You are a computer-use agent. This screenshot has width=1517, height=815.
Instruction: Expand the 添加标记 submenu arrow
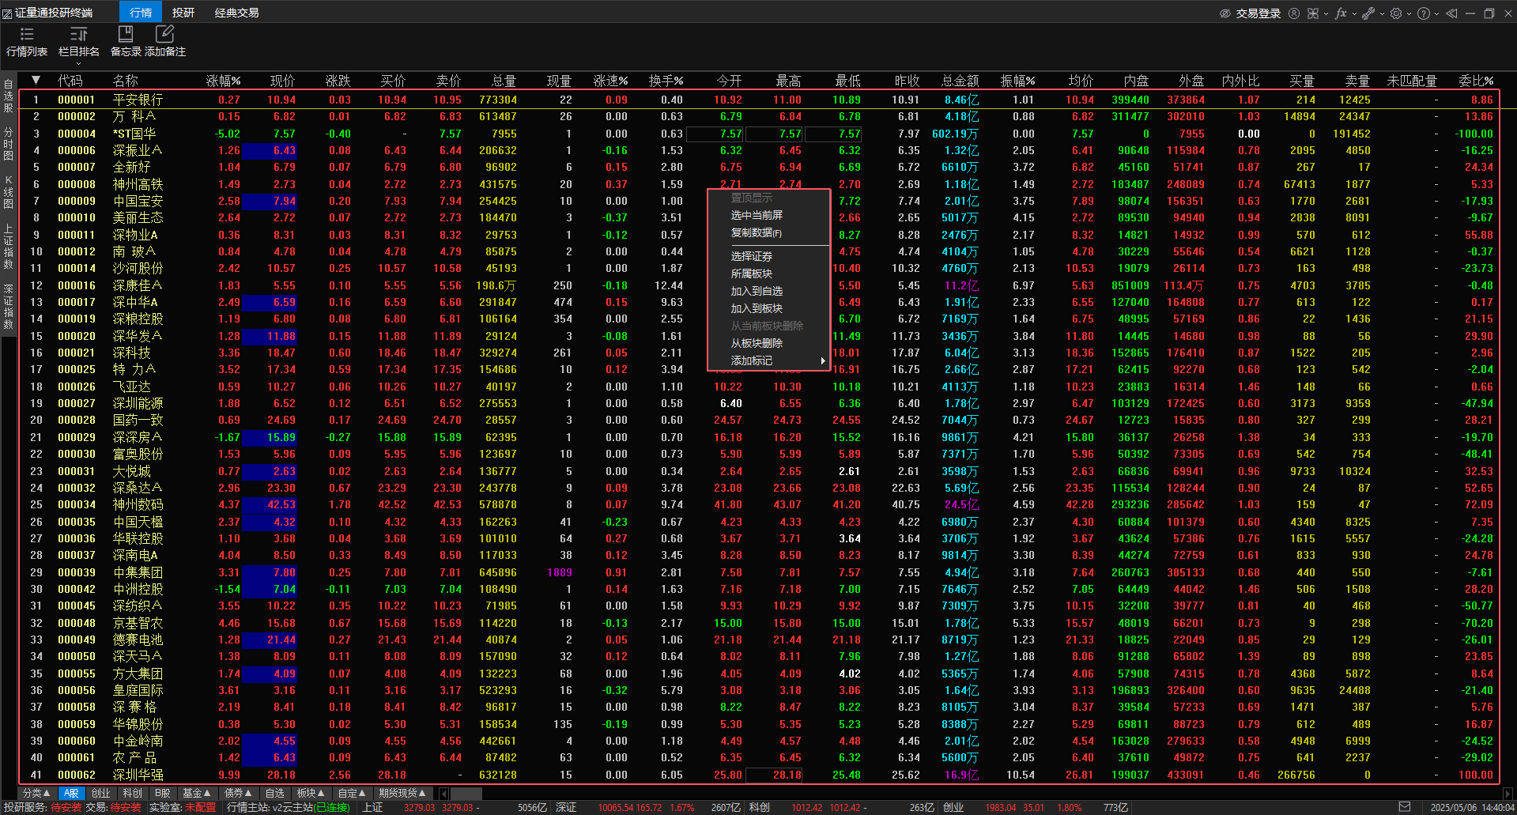pyautogui.click(x=823, y=361)
